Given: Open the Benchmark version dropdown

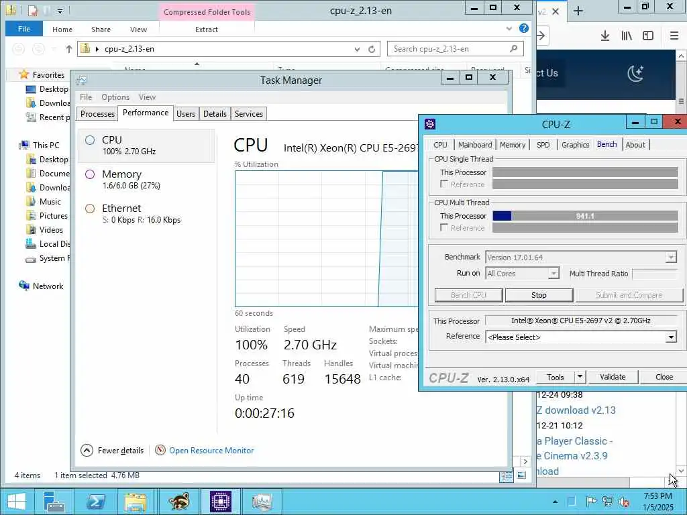Looking at the screenshot, I should click(671, 257).
